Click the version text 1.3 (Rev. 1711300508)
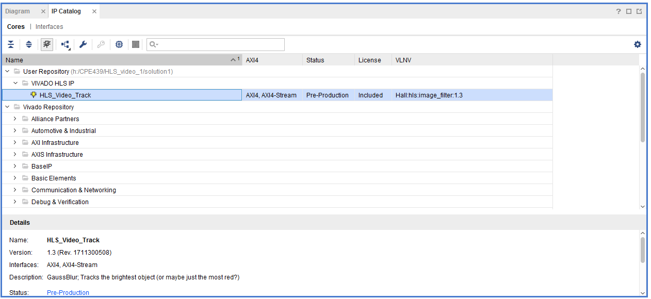 [x=79, y=253]
